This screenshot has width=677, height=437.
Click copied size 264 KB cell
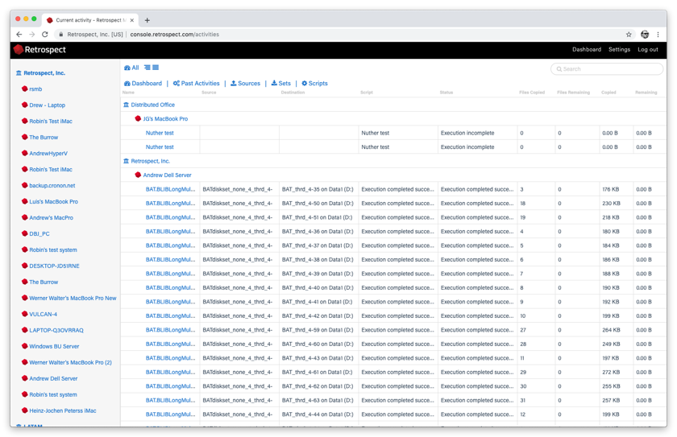pyautogui.click(x=611, y=330)
